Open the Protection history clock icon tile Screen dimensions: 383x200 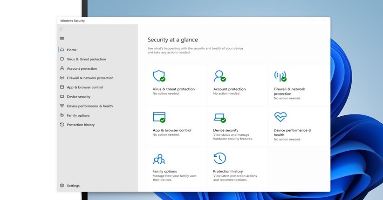219,158
